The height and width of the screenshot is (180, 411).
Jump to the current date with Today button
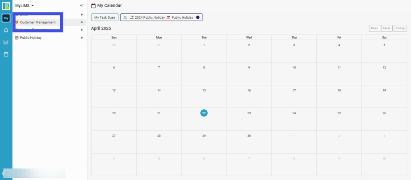click(x=400, y=28)
